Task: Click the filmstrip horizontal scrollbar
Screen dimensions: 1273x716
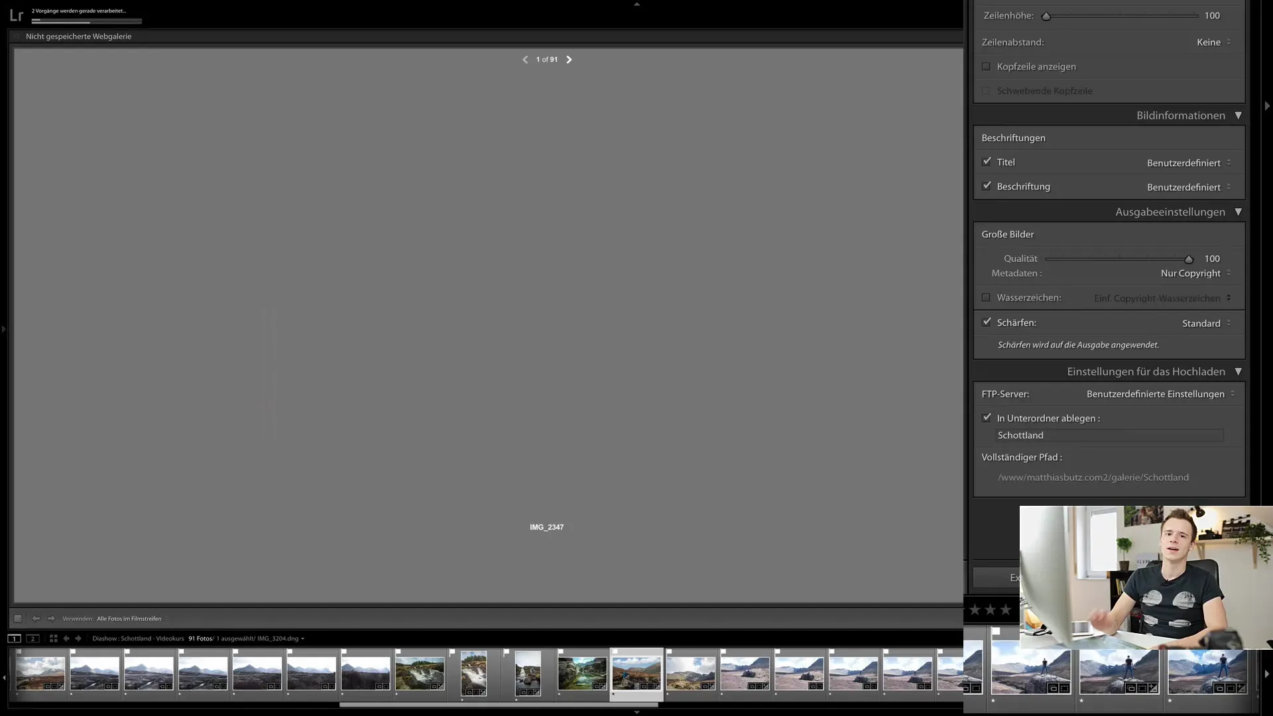Action: (499, 705)
